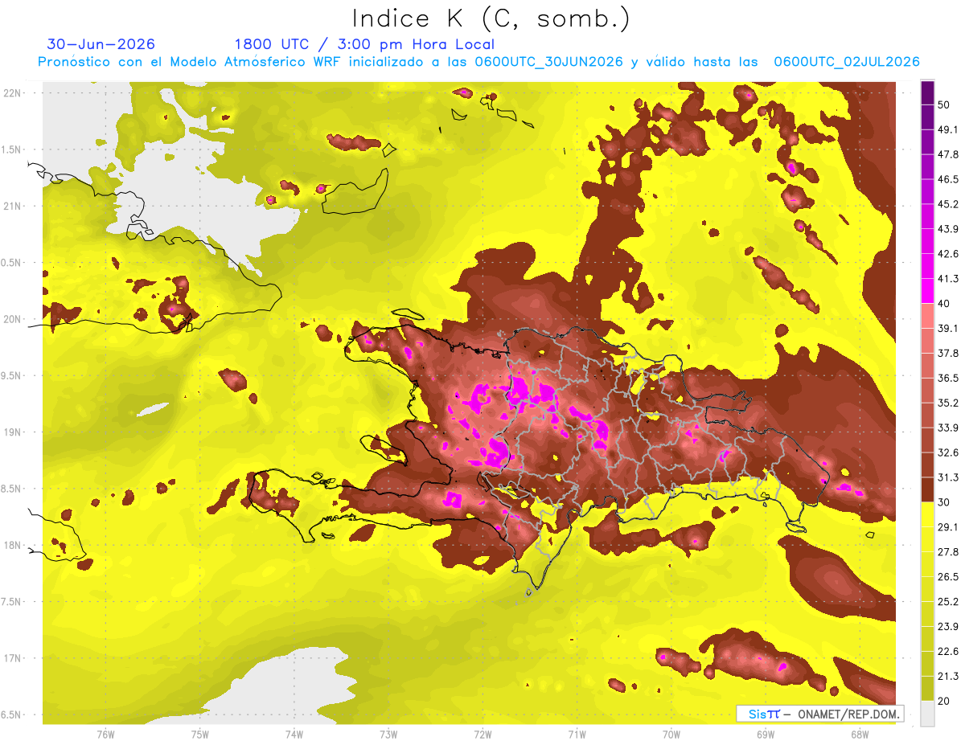Click the colorbar value "49.1"
The image size is (965, 745).
click(948, 129)
